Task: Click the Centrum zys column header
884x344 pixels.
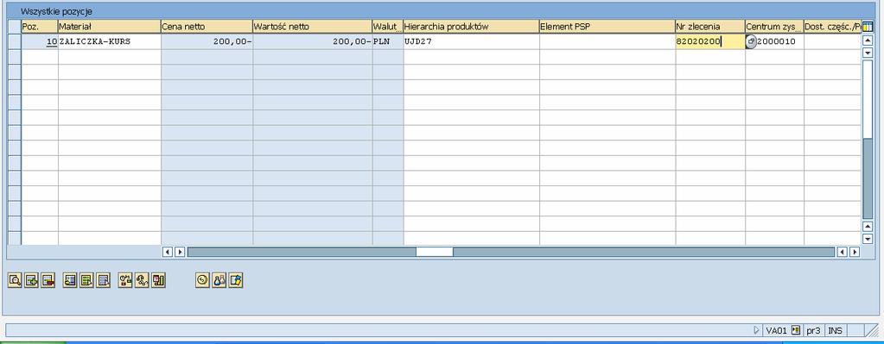Action: pos(774,27)
